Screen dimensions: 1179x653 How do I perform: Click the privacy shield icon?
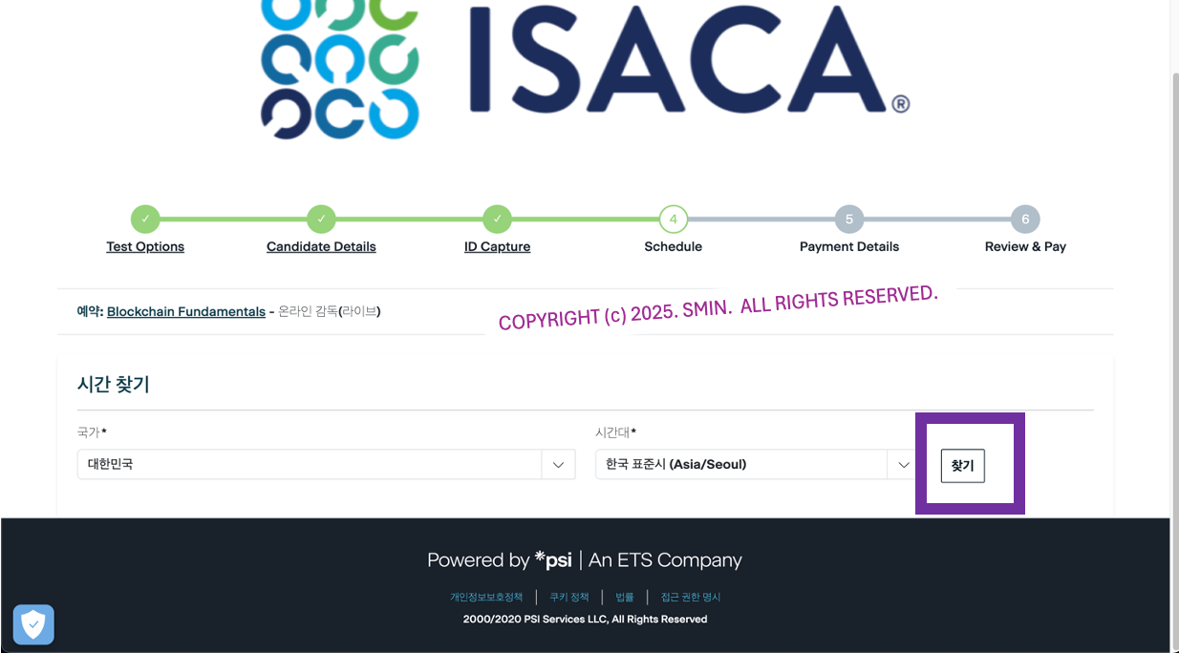[x=33, y=625]
